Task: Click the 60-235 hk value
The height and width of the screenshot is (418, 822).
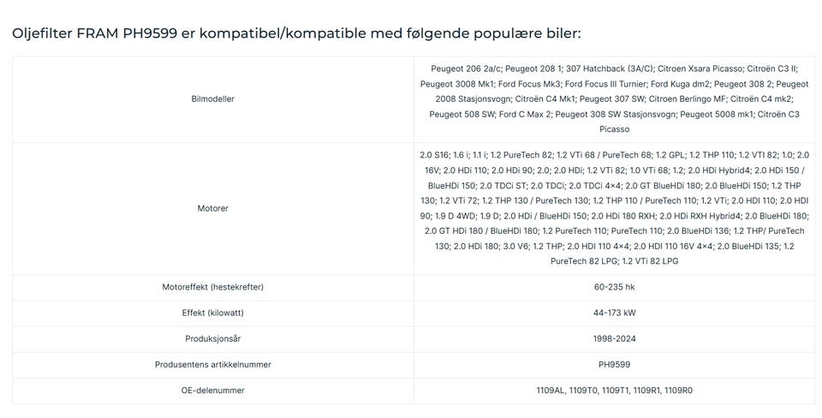Action: tap(614, 287)
